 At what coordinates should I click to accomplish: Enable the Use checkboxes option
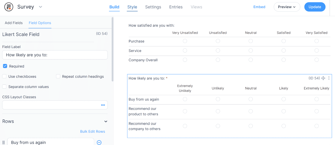[x=4, y=77]
